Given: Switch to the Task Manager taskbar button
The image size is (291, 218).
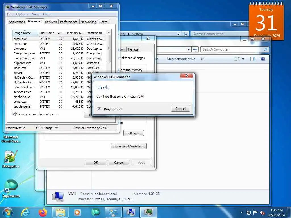Looking at the screenshot, I should pyautogui.click(x=148, y=212).
